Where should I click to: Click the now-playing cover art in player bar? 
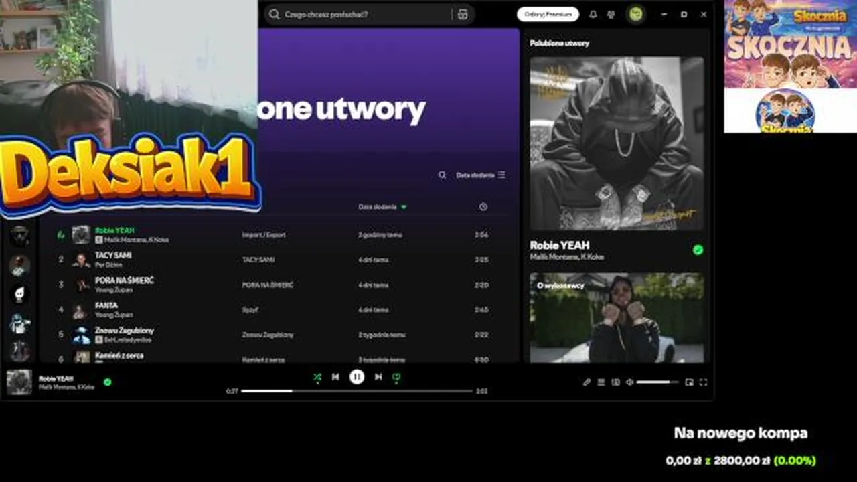pyautogui.click(x=19, y=382)
